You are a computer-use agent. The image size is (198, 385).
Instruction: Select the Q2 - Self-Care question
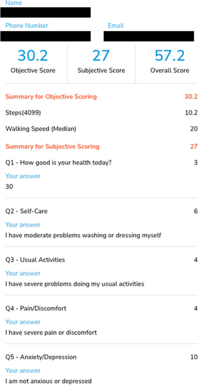pyautogui.click(x=27, y=212)
